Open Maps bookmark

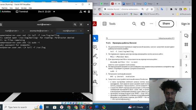[x=134, y=14]
